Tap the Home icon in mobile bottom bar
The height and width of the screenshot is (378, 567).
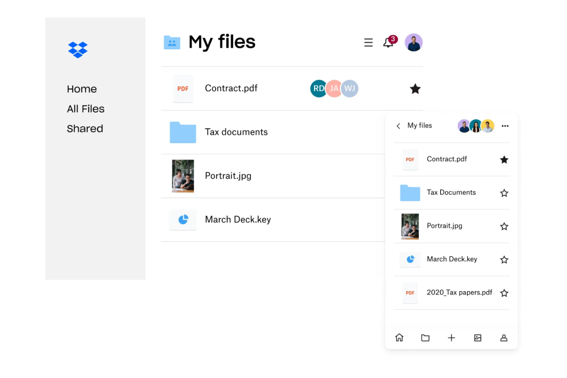pyautogui.click(x=399, y=338)
